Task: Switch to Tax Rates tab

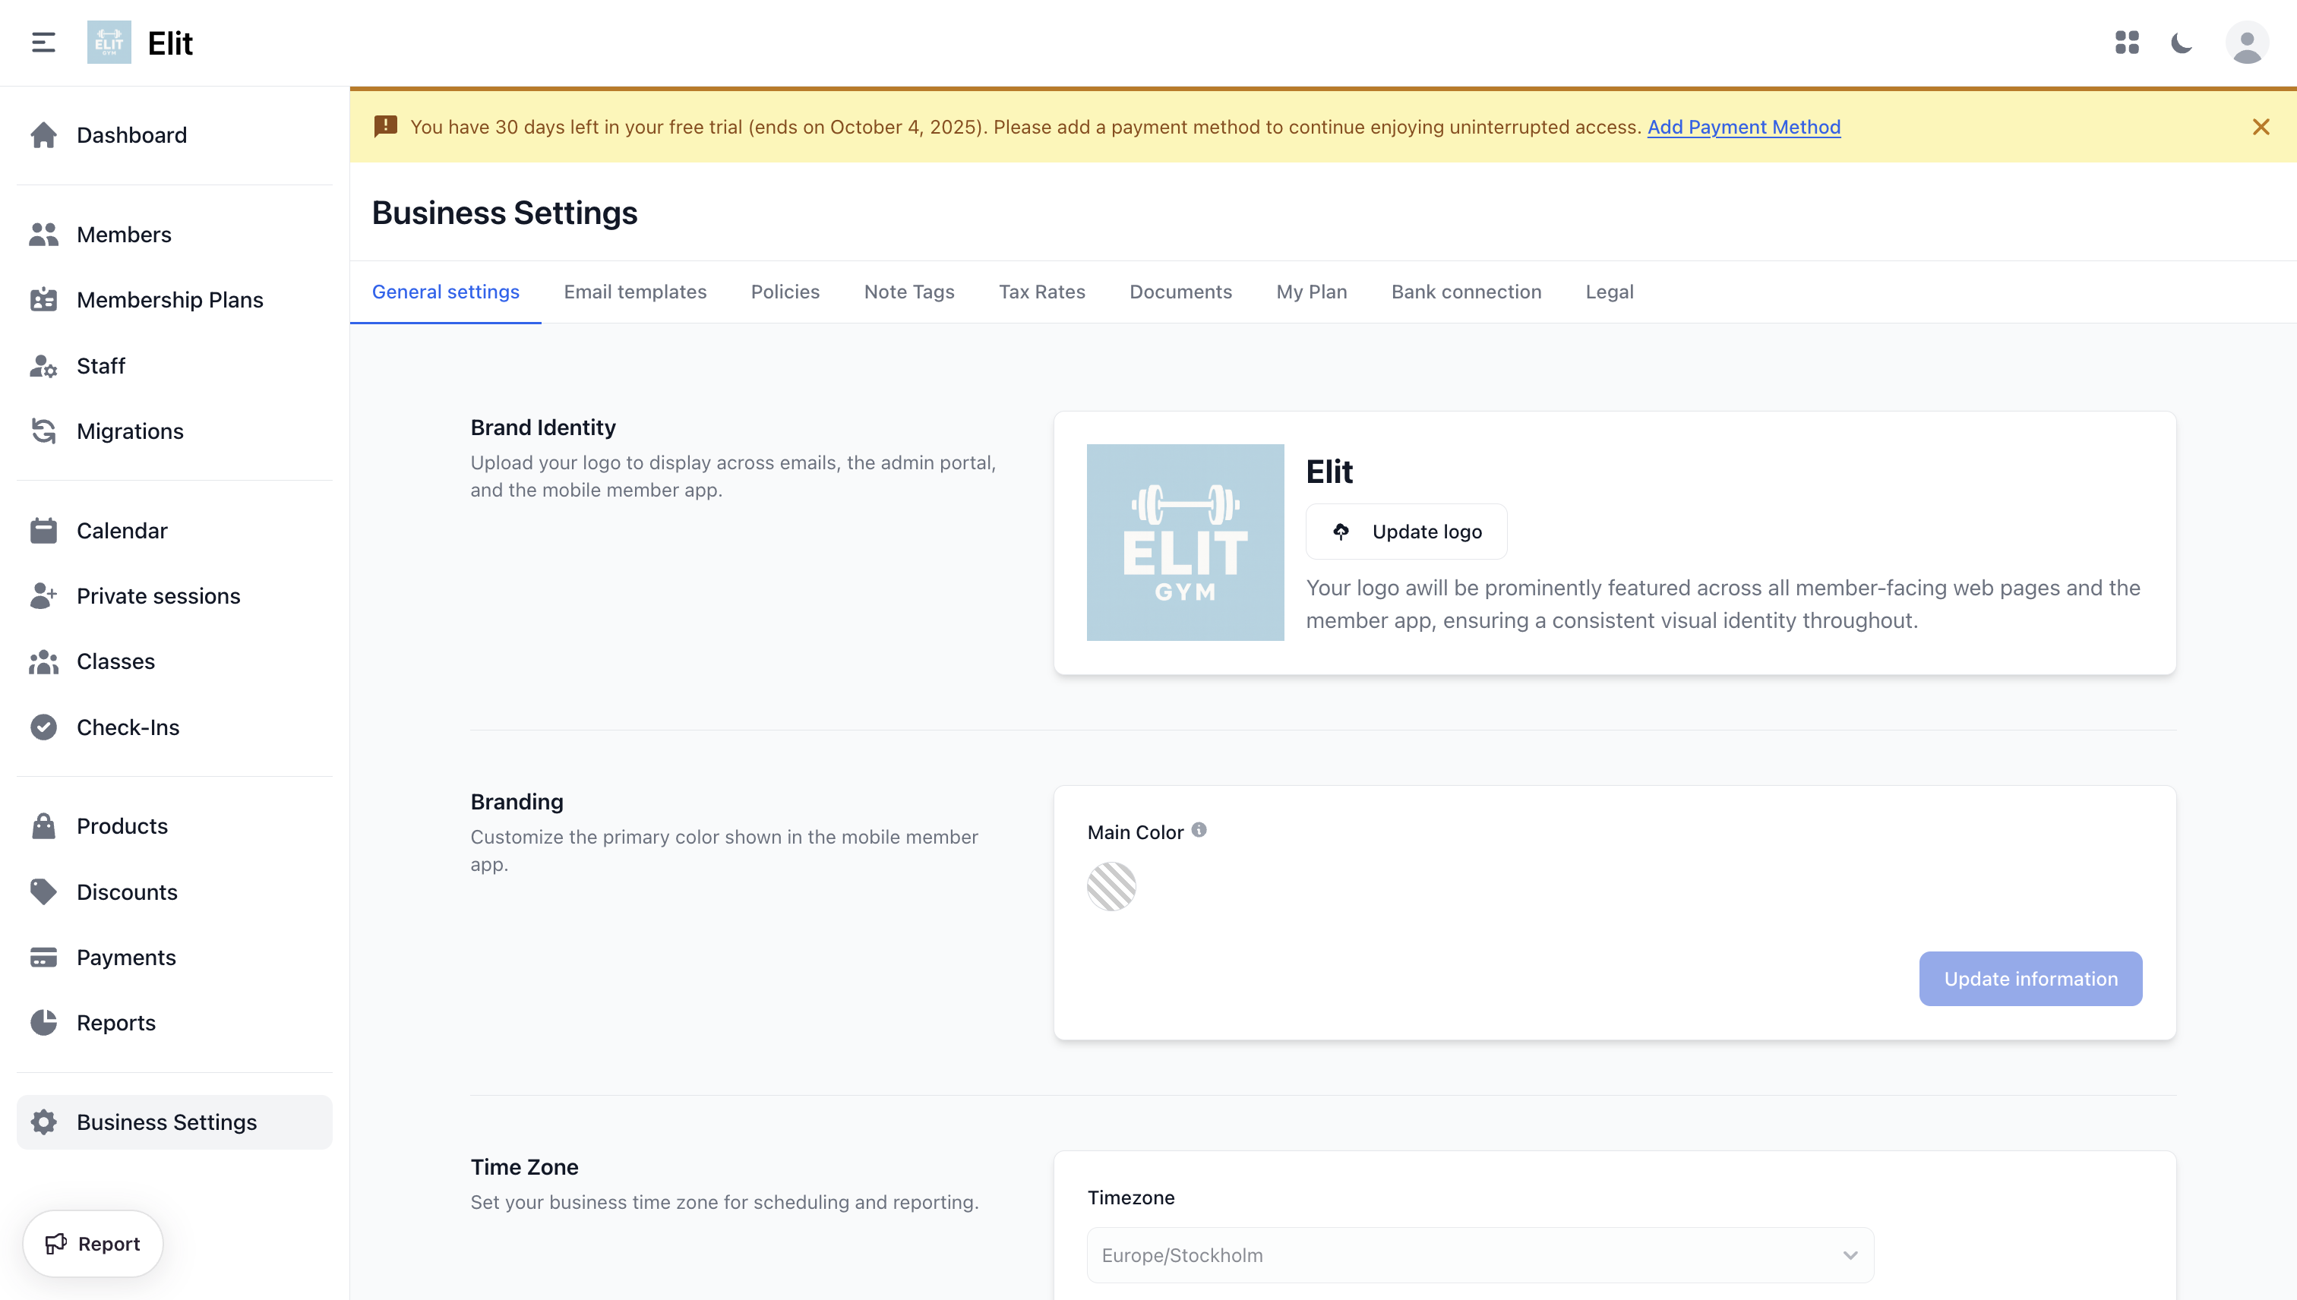Action: tap(1041, 292)
